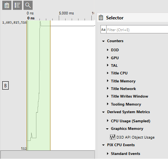Expand the Title Memory node
The width and height of the screenshot is (168, 161).
click(108, 81)
